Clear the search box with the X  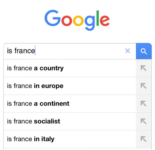pos(128,51)
